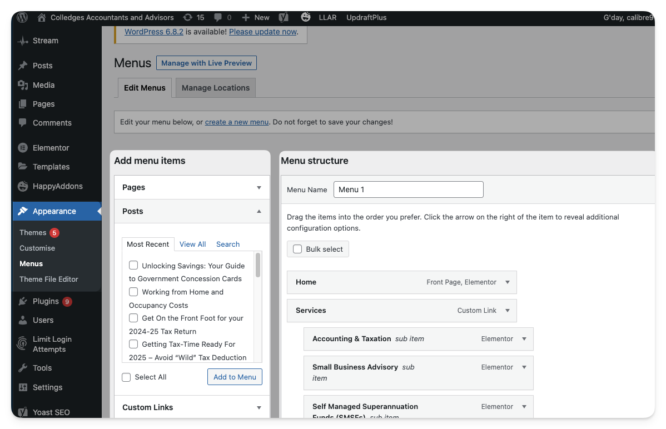Expand the Pages accordion section
The height and width of the screenshot is (429, 666).
tap(259, 188)
